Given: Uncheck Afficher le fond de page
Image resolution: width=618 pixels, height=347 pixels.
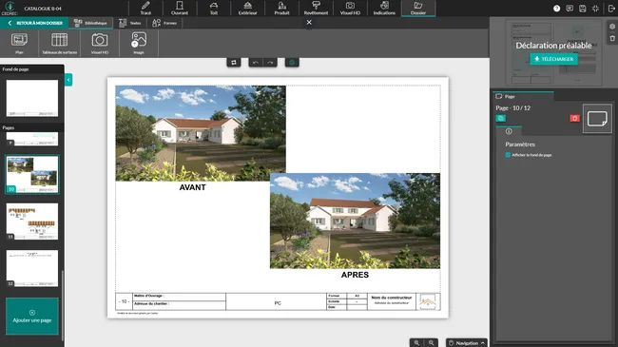Looking at the screenshot, I should [x=508, y=155].
